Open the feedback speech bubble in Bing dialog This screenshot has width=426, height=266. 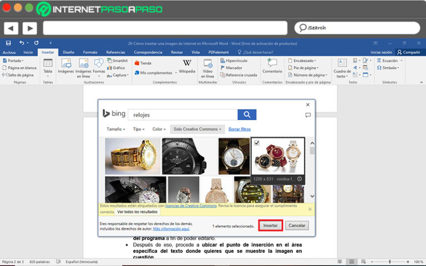pos(308,115)
